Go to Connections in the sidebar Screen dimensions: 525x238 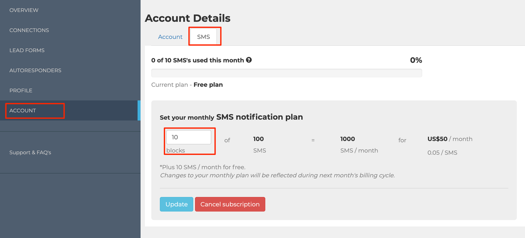click(x=29, y=30)
